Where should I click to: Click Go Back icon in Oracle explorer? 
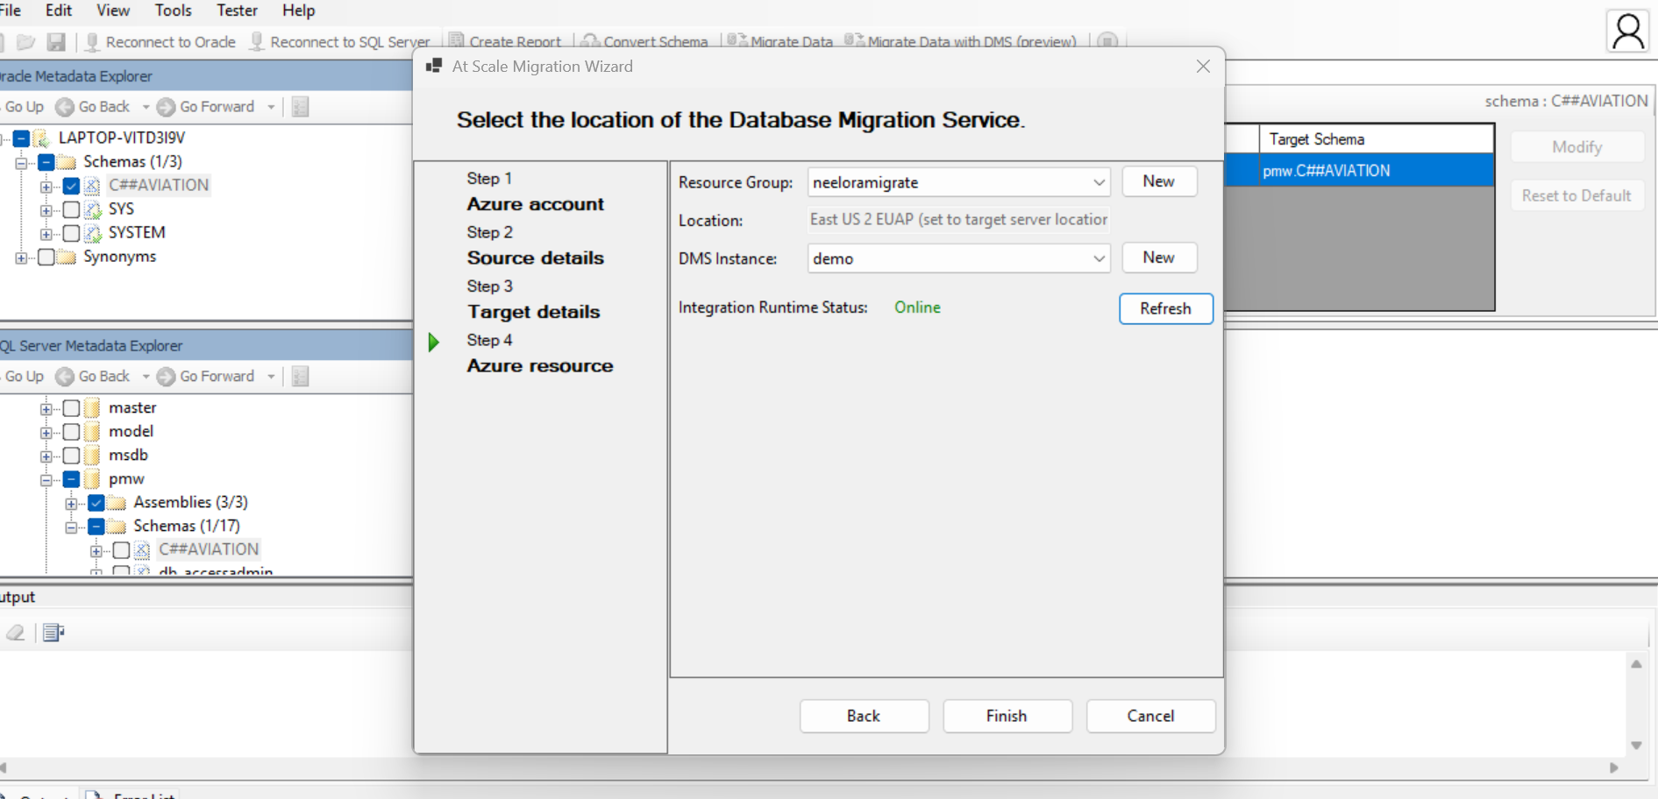(65, 107)
